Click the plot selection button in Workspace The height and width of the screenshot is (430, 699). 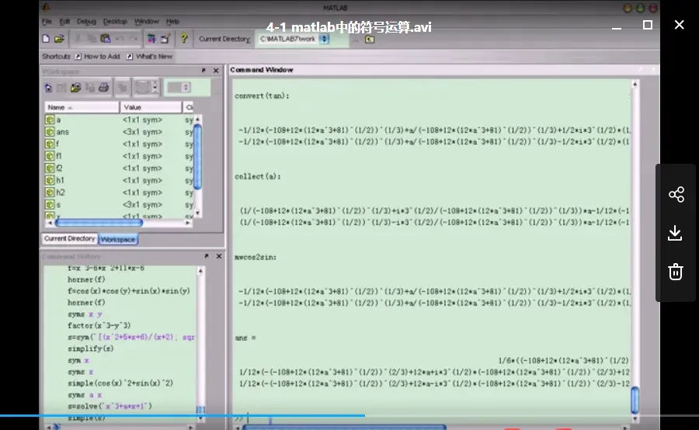click(143, 88)
